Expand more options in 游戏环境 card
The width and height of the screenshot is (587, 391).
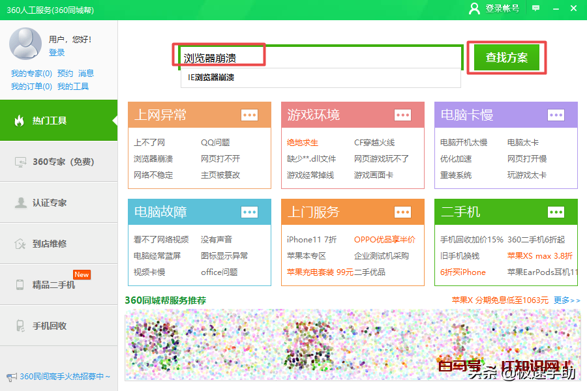click(x=402, y=115)
